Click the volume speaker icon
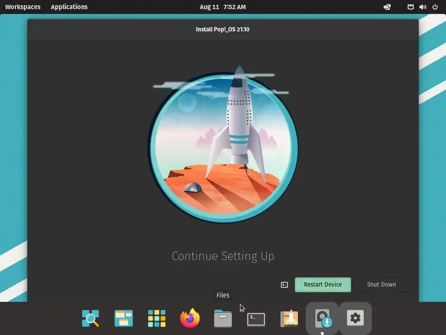The image size is (446, 335). click(422, 7)
